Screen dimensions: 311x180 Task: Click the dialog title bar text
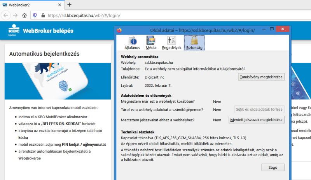(x=203, y=30)
